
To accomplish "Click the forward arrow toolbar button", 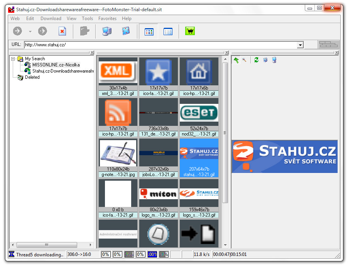I will (42, 31).
